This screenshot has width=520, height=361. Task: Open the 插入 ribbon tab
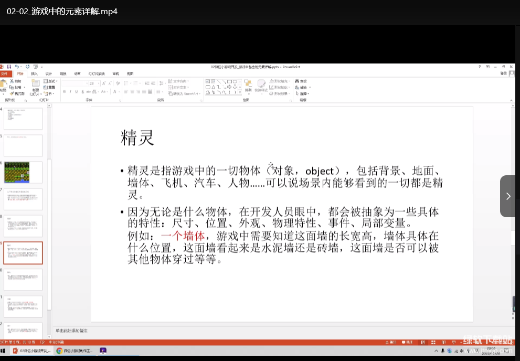[35, 73]
